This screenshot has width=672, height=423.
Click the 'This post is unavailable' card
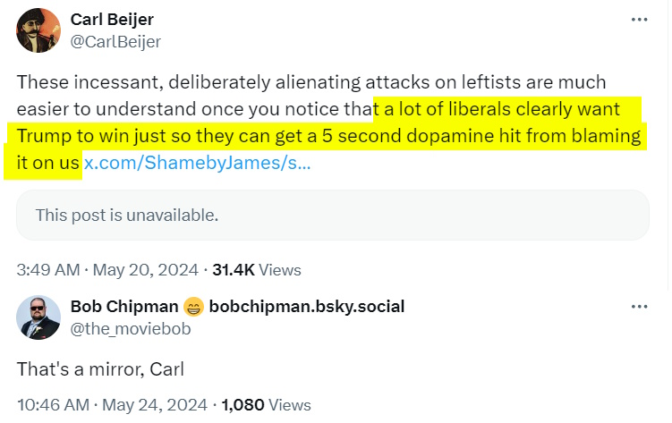click(x=333, y=216)
